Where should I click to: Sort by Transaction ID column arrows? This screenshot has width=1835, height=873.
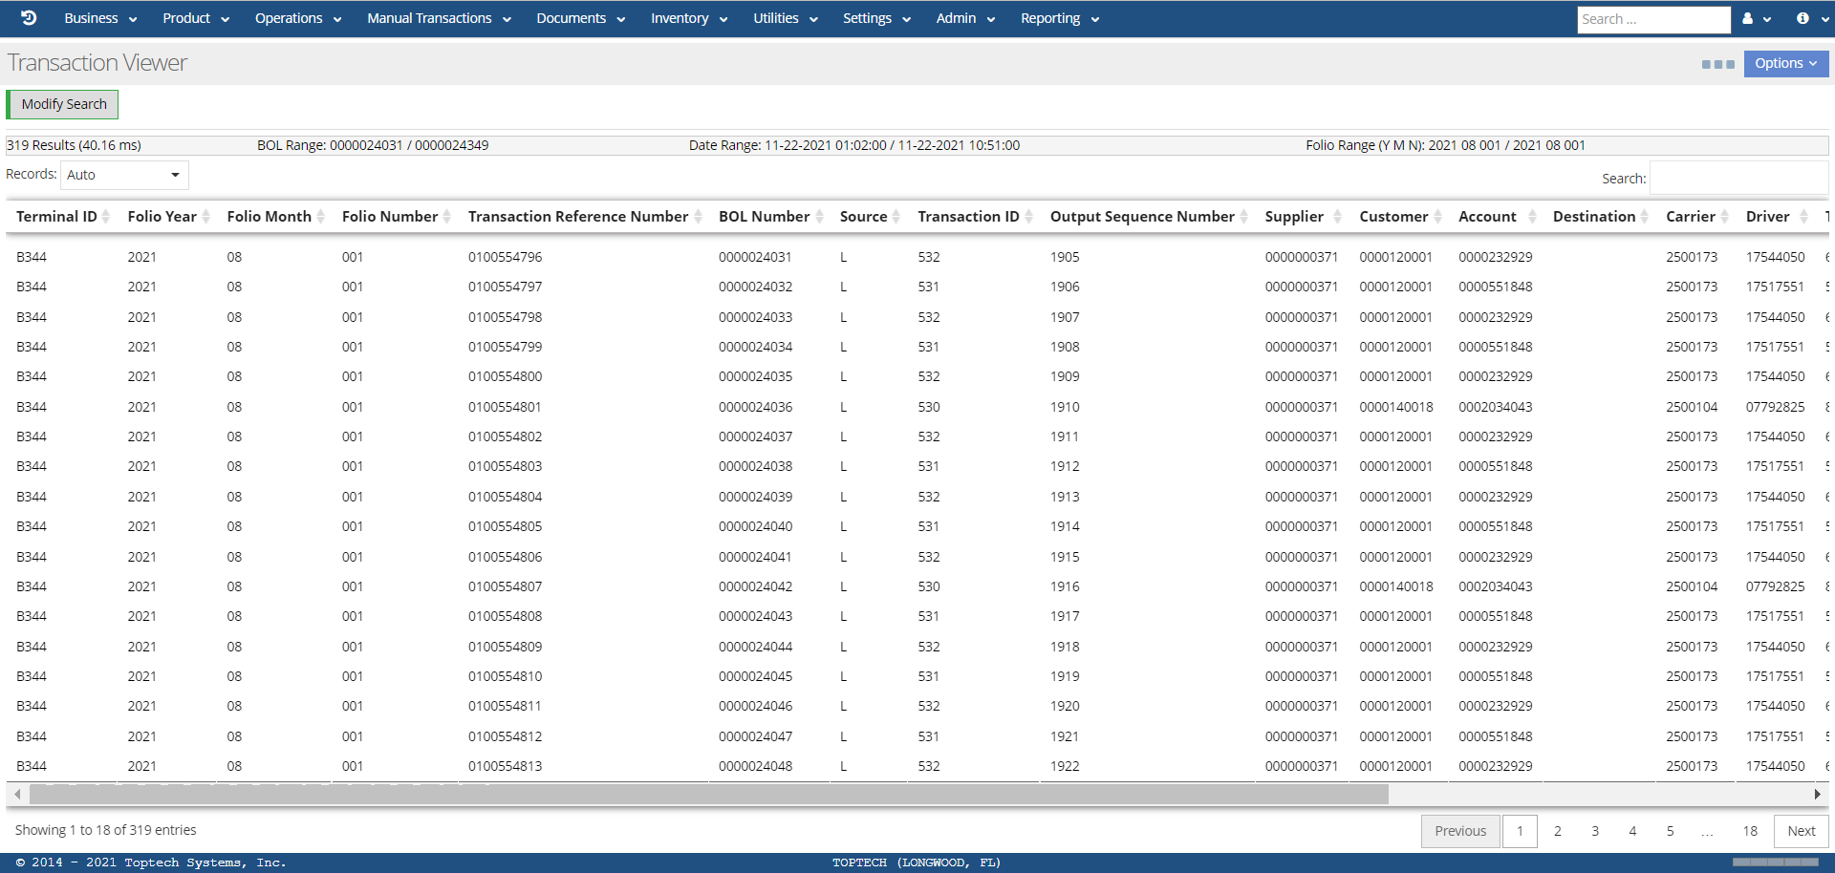1029,217
